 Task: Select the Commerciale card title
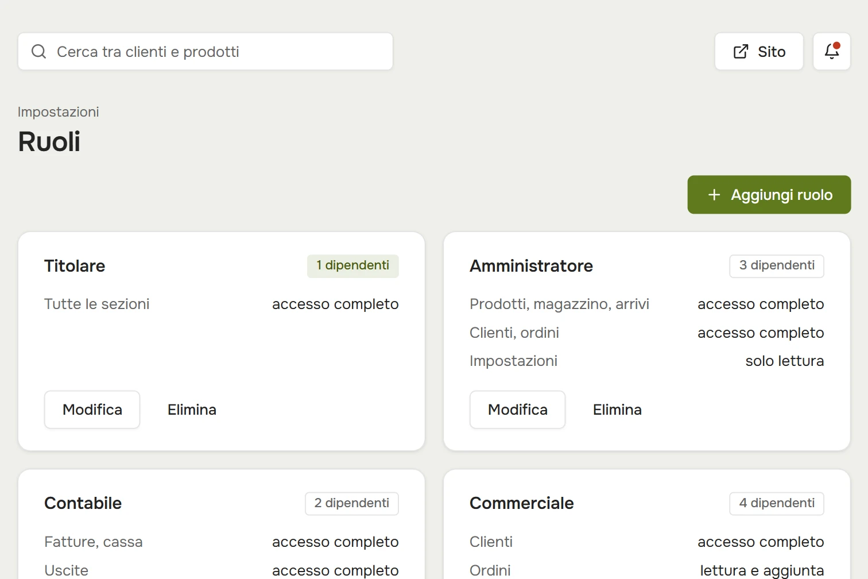click(522, 503)
